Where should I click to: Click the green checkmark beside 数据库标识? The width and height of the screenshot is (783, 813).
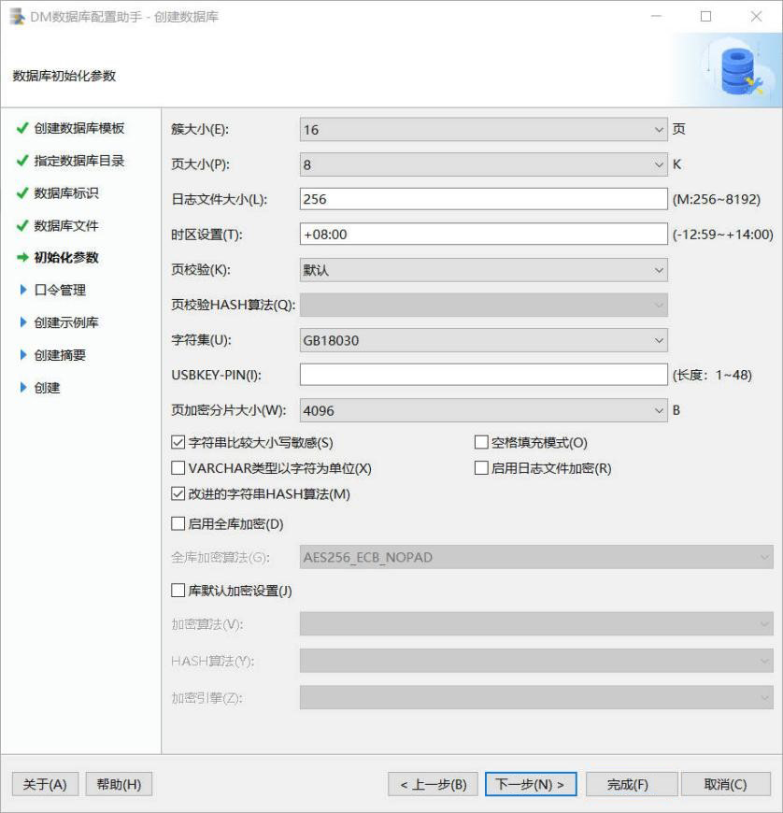pos(22,193)
